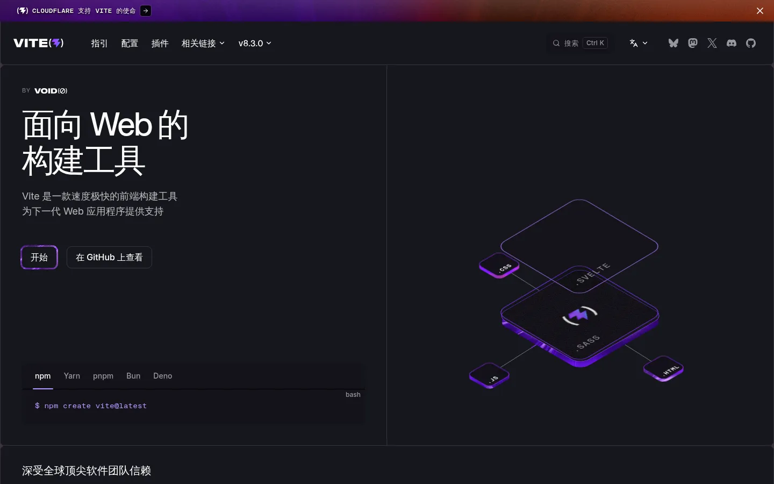
Task: Open the v8.3.0 version dropdown
Action: [255, 43]
